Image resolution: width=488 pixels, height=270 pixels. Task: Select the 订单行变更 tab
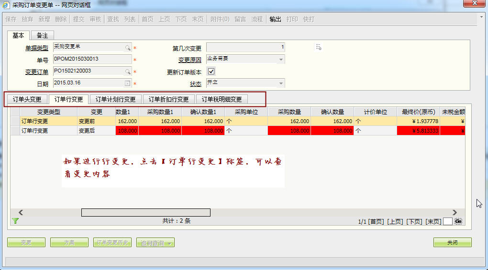point(68,99)
